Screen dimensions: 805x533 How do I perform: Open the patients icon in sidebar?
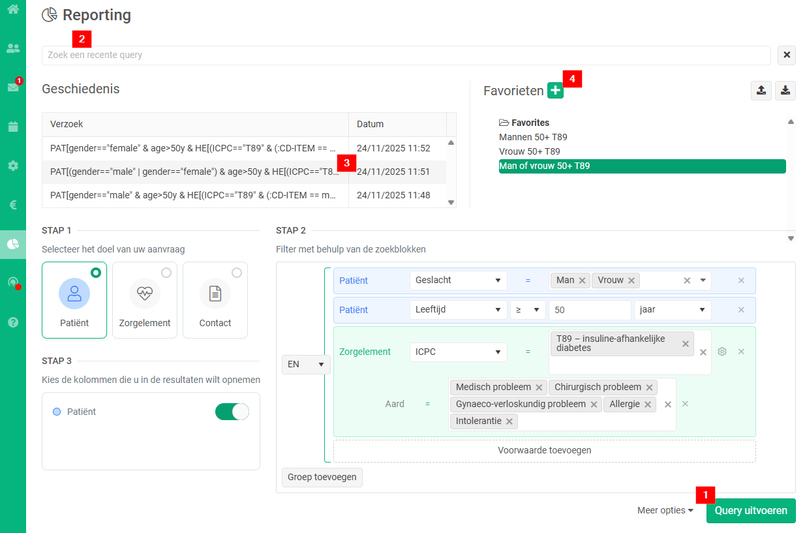pos(13,48)
